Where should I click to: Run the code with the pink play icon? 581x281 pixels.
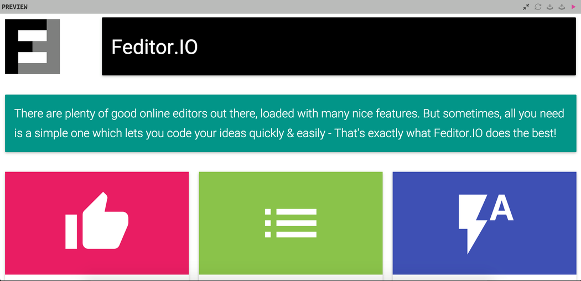pos(573,7)
